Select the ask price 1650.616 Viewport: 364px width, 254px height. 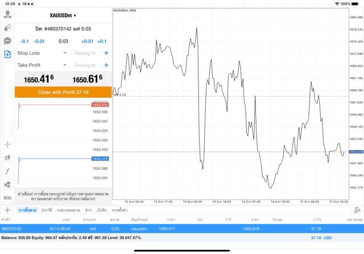tap(88, 79)
